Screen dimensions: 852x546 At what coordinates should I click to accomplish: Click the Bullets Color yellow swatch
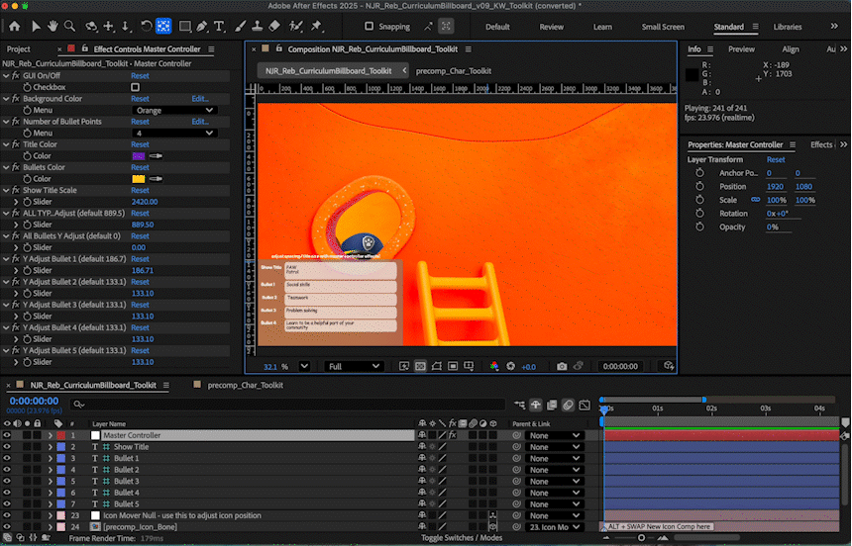click(139, 179)
